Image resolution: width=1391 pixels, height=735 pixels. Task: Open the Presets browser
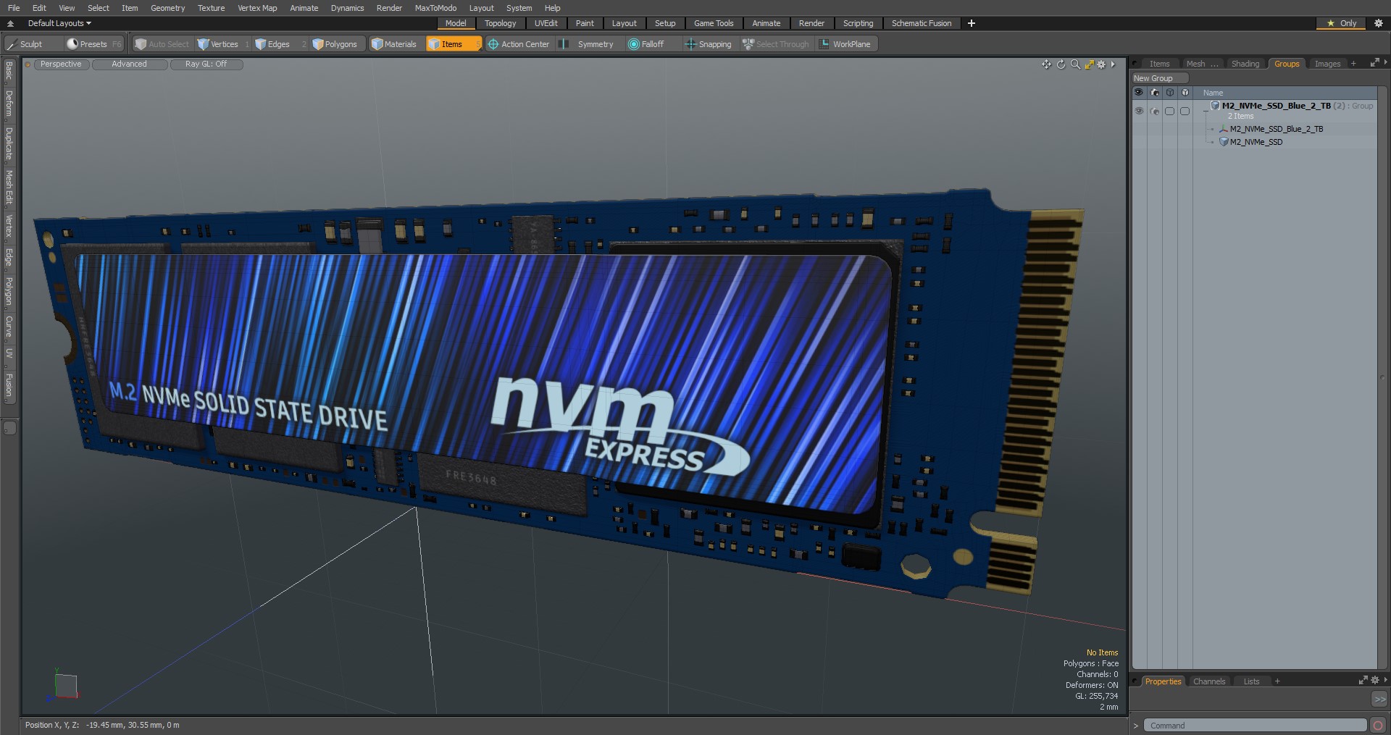(x=94, y=44)
